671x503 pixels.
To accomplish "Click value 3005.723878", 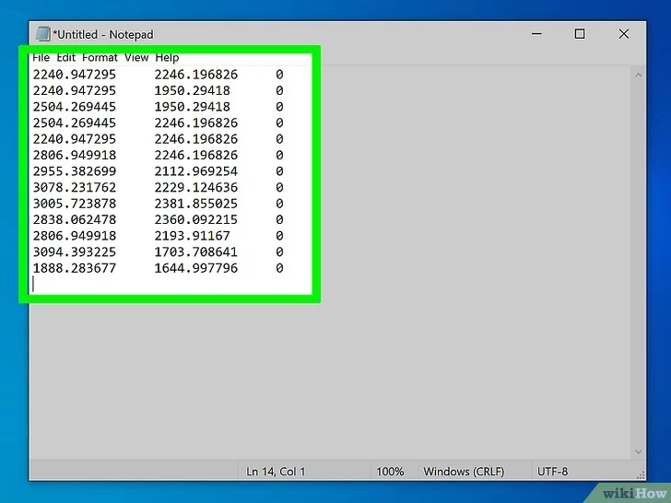I will (75, 204).
